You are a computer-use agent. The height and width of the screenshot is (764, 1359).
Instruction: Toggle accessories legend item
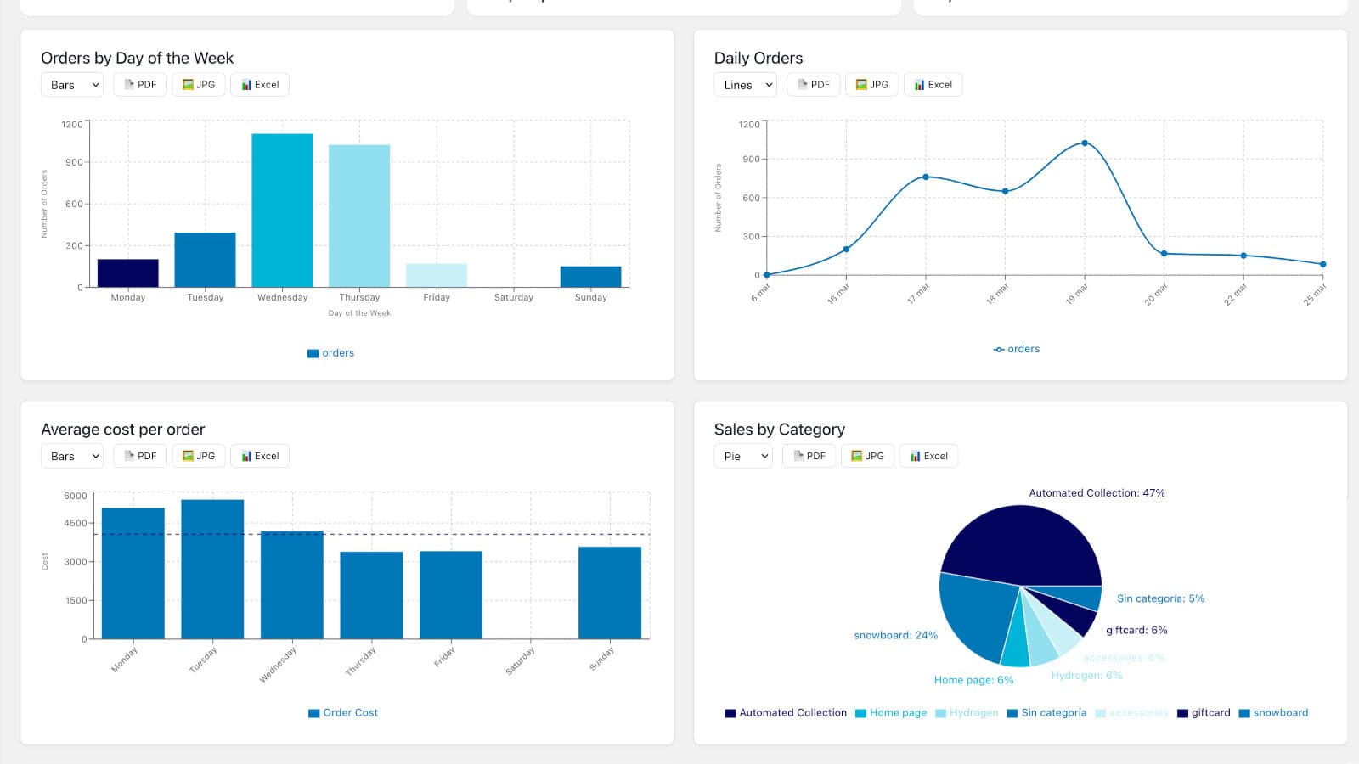click(1132, 713)
